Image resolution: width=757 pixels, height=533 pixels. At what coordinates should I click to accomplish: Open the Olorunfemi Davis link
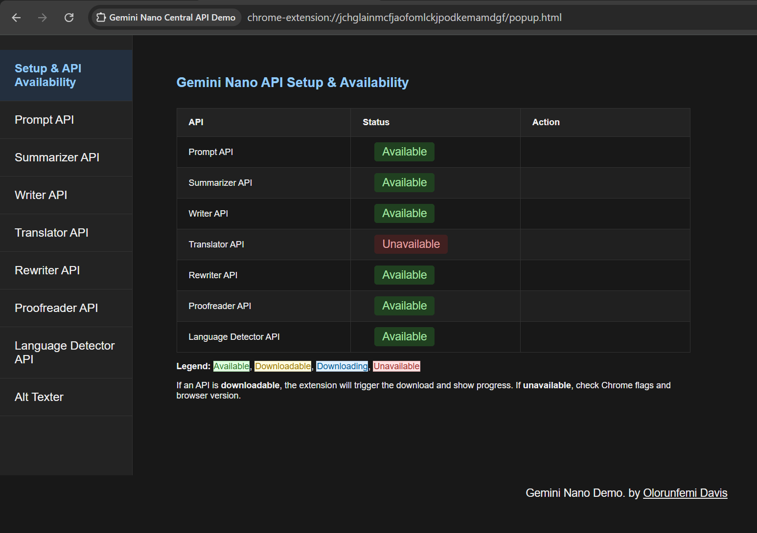[685, 493]
